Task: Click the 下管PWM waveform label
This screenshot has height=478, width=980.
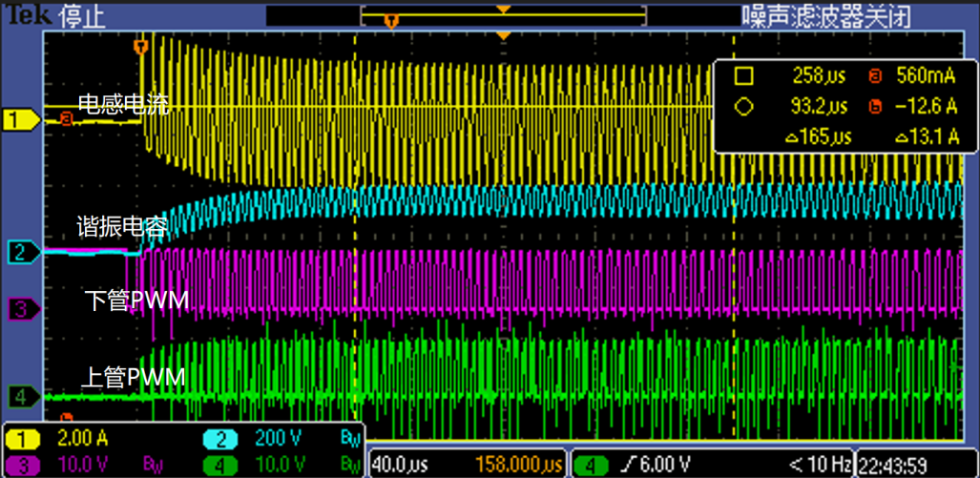Action: (136, 301)
